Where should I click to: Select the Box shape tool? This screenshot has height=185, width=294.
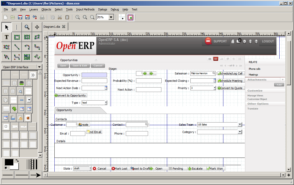pyautogui.click(x=17, y=37)
